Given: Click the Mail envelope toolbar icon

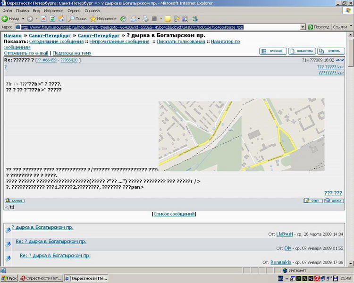Looking at the screenshot, I should pos(133,19).
